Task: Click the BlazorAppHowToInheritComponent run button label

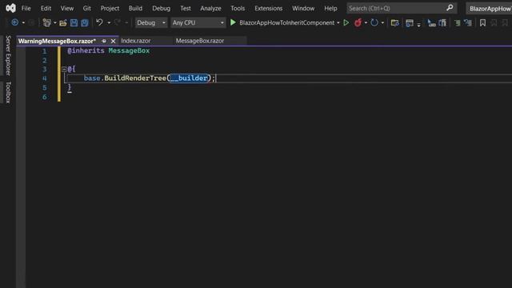Action: click(286, 22)
